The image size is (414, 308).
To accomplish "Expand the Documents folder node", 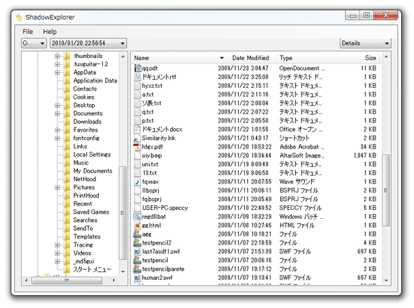I will point(57,113).
